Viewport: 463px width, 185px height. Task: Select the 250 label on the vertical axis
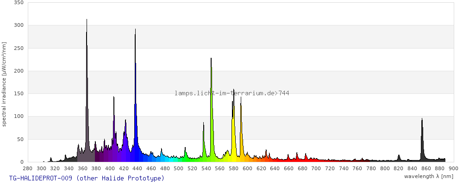coord(19,48)
